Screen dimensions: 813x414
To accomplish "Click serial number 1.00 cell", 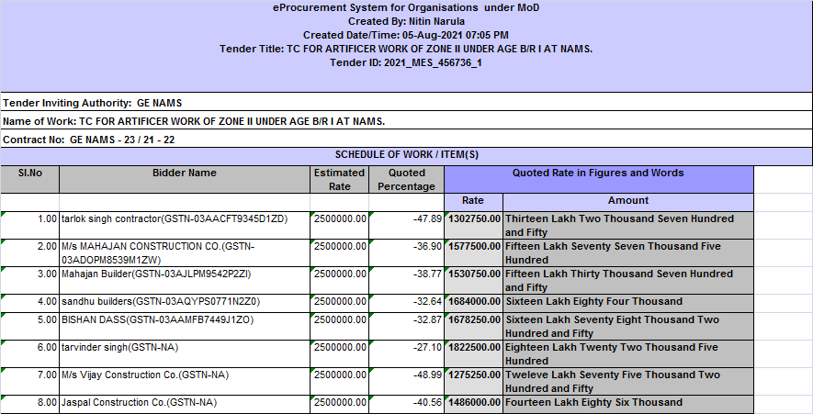I will coord(30,225).
